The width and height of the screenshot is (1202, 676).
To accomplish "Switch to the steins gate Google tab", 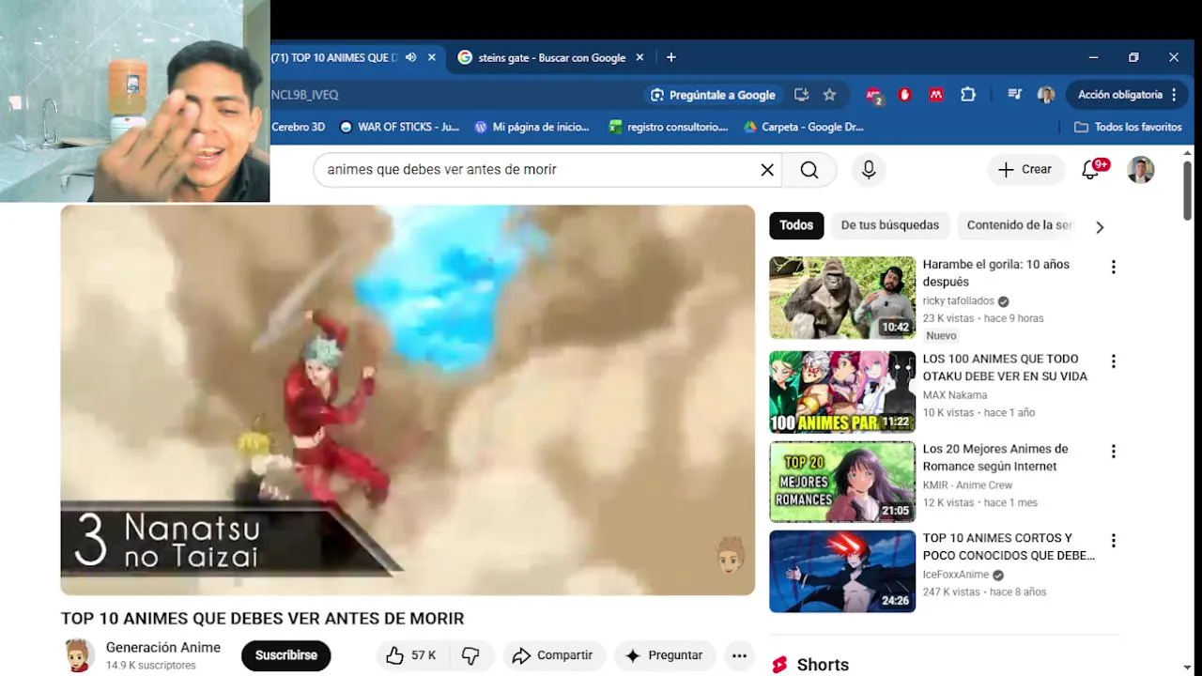I will pos(552,57).
